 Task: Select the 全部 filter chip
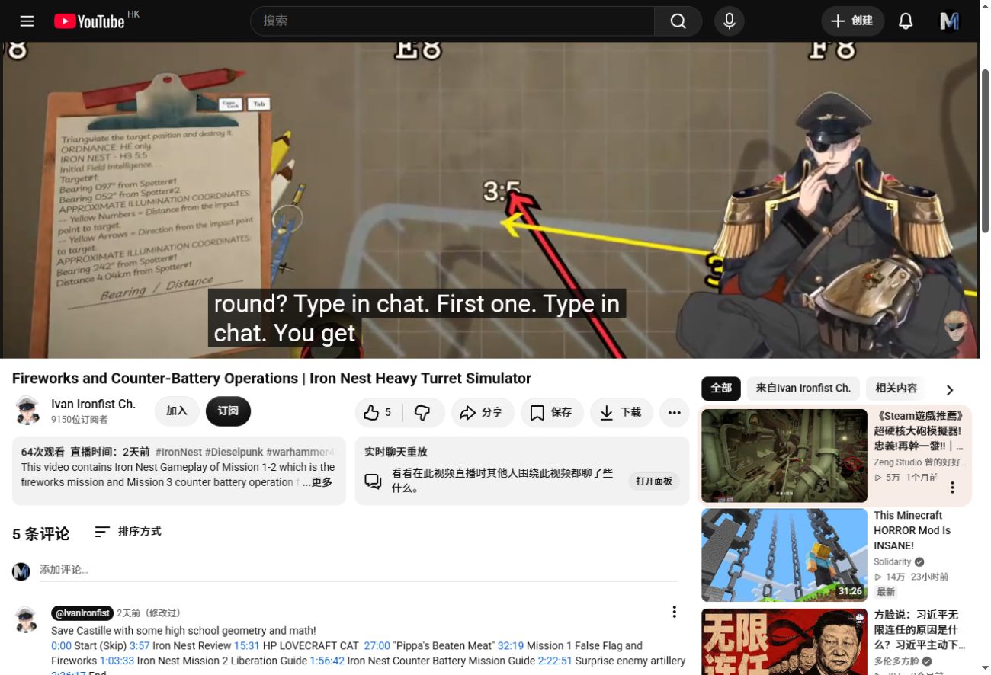coord(721,388)
